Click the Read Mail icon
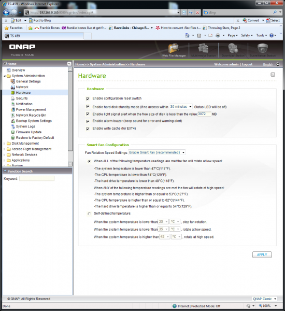The width and height of the screenshot is (285, 311). 210,35
